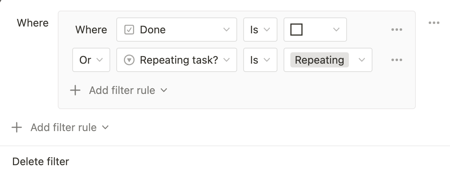This screenshot has height=172, width=450.
Task: Click the plus icon of outer Add filter rule
Action: (x=17, y=127)
